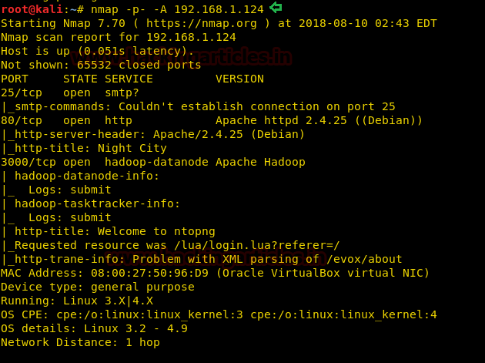The height and width of the screenshot is (363, 485).
Task: Click the "OS details: Linux 3.2 - 4.9" line
Action: tap(94, 328)
